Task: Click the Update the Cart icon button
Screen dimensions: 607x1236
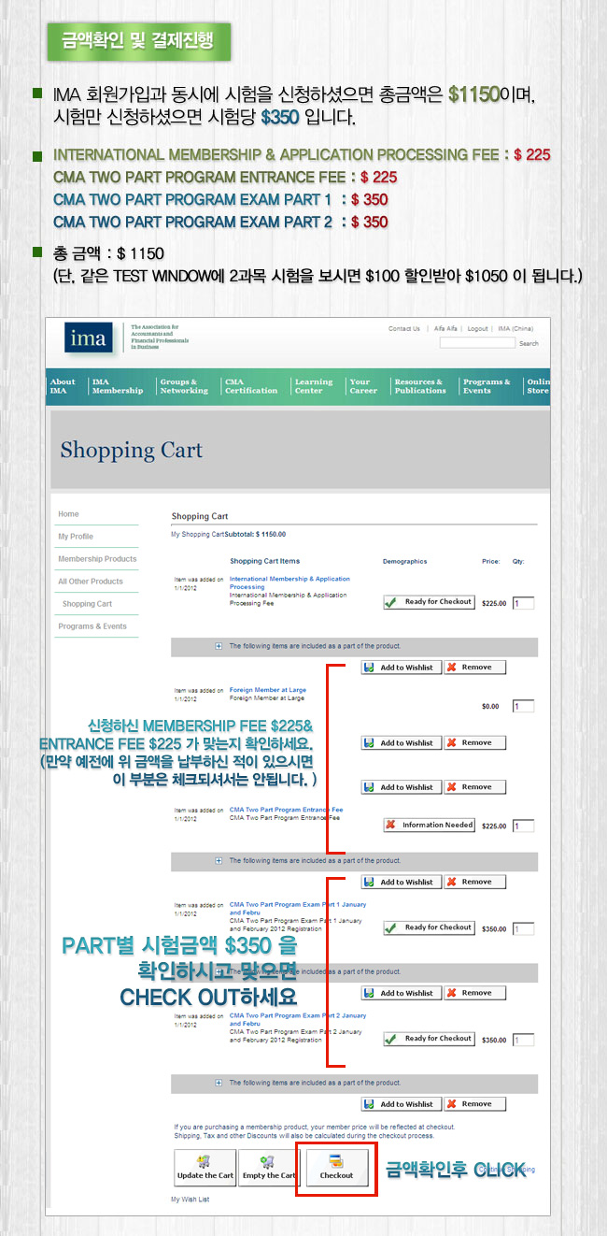Action: tap(205, 1168)
